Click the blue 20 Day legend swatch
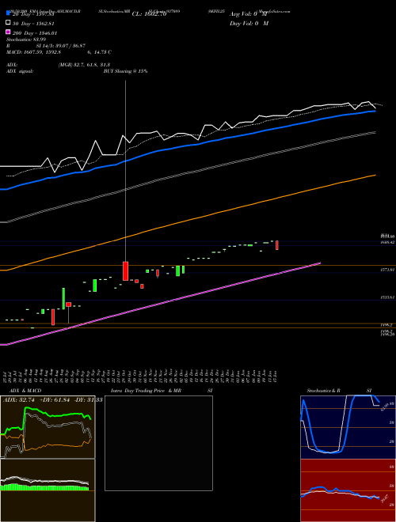Image resolution: width=396 pixels, height=522 pixels. coord(9,13)
